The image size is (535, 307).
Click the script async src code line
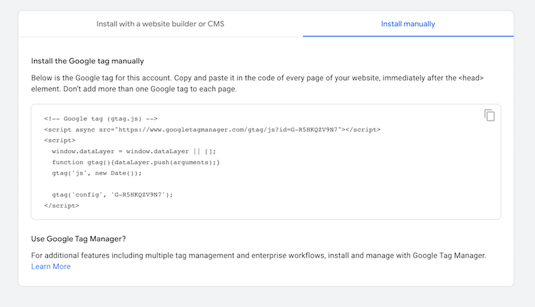212,130
